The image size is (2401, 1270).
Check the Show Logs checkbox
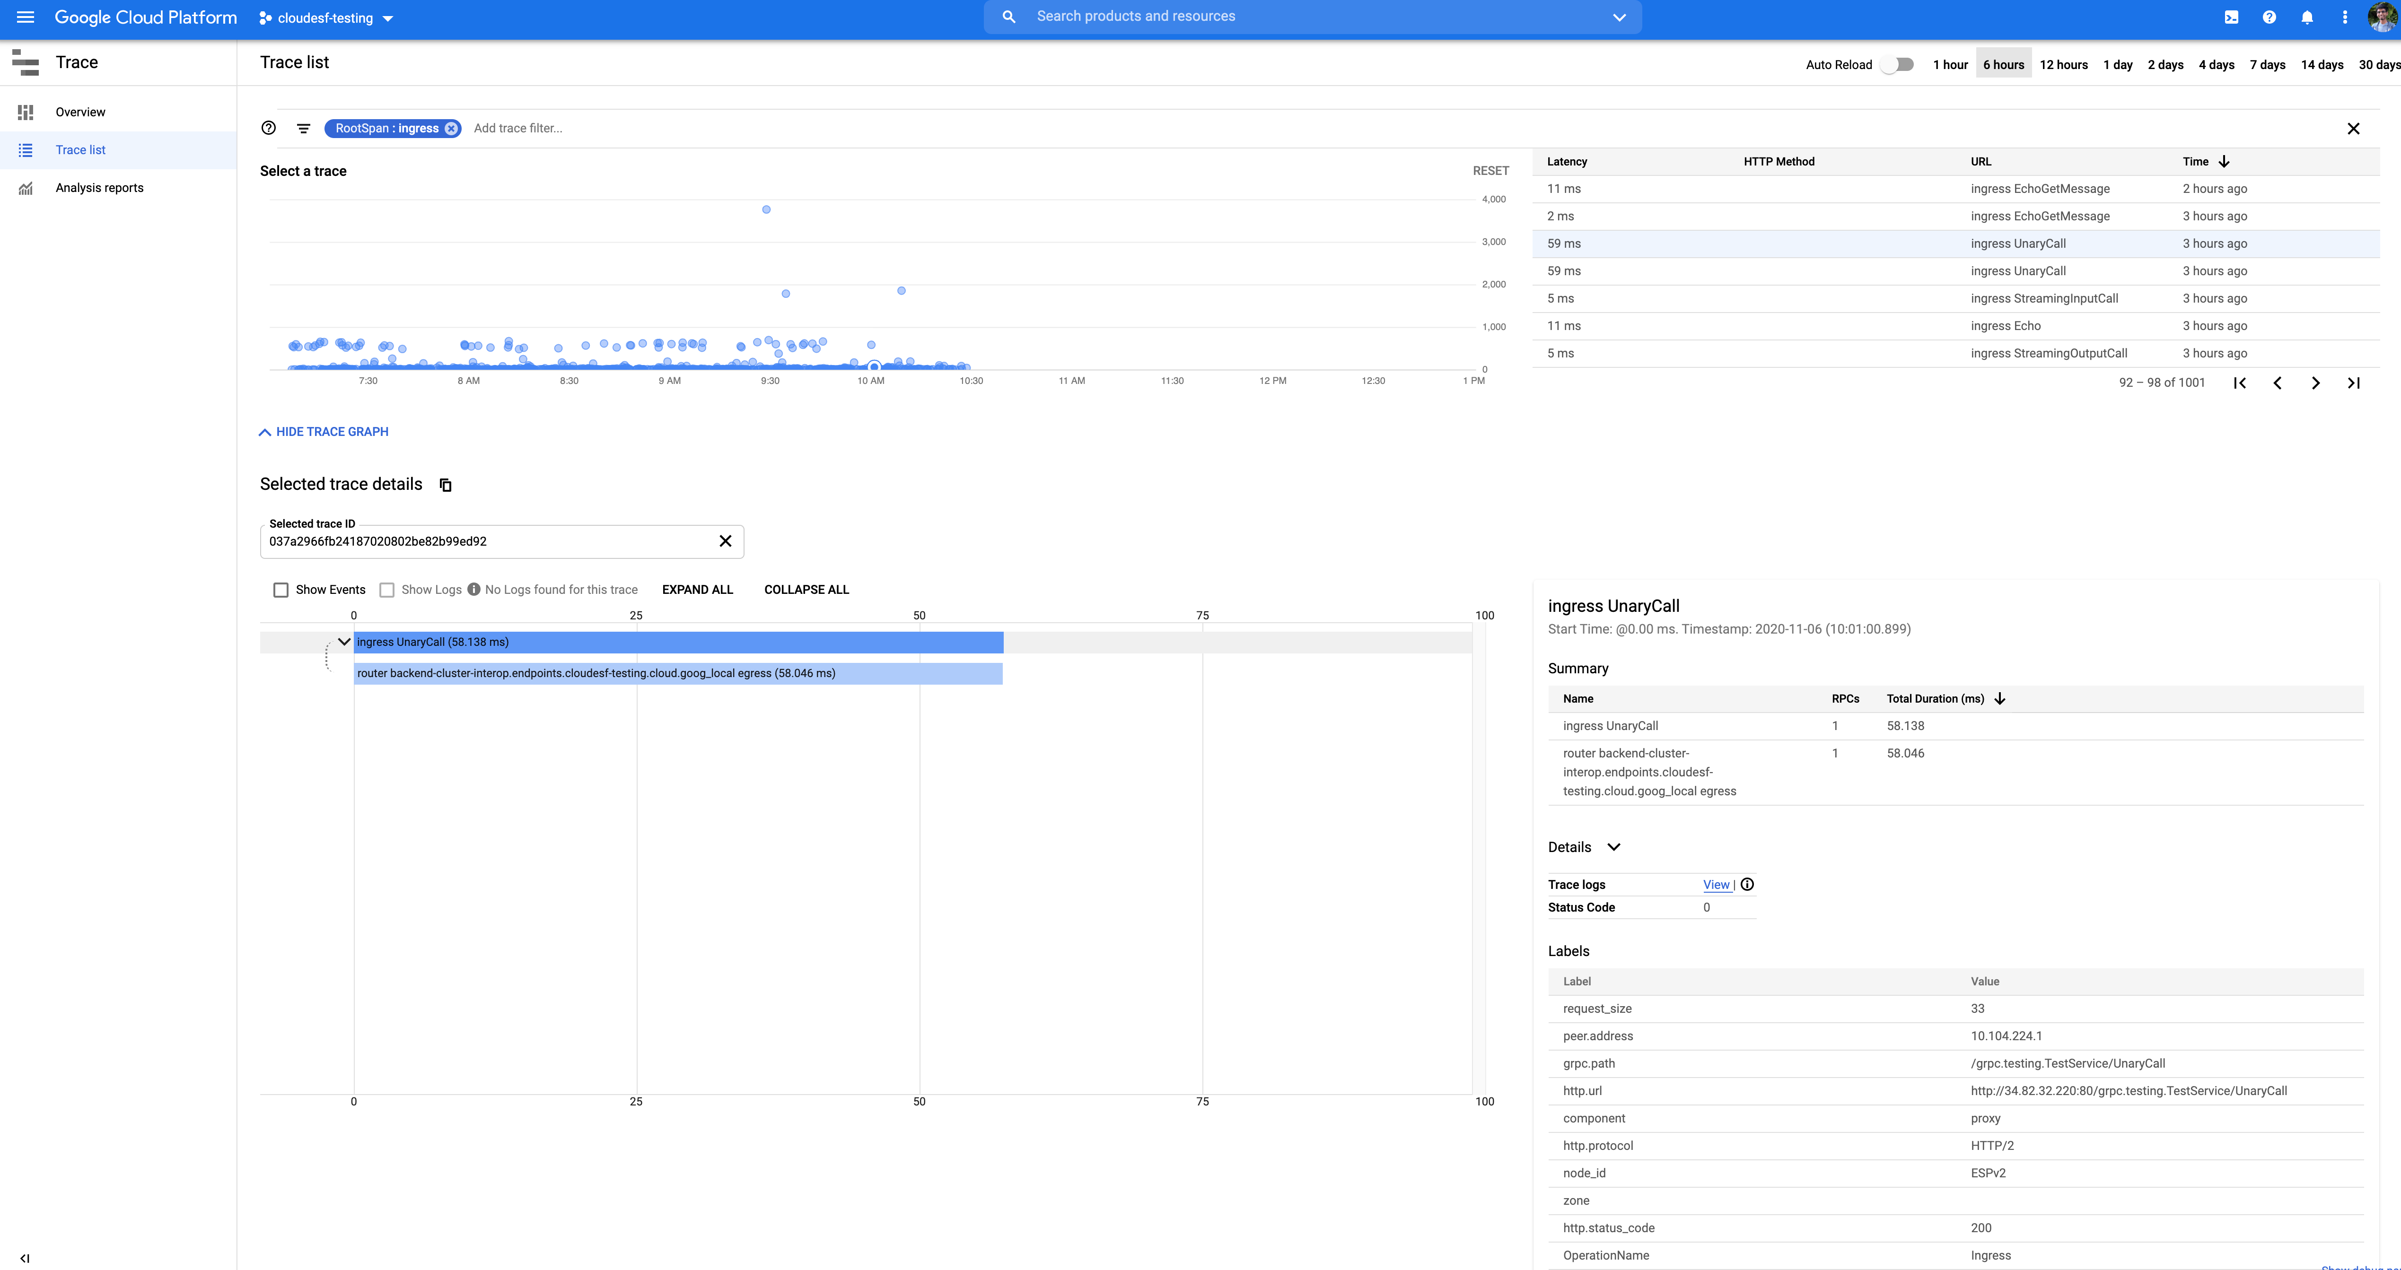point(387,589)
